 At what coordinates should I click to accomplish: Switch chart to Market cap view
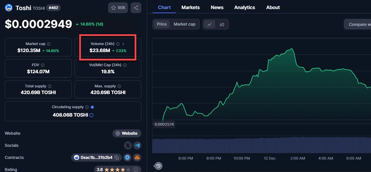pyautogui.click(x=184, y=24)
